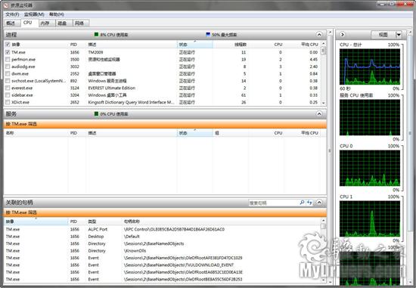Click the CPU 0 usage graph
The image size is (416, 288).
370,168
